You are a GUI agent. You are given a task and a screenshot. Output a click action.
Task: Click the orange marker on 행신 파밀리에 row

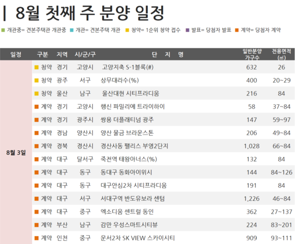coord(36,107)
